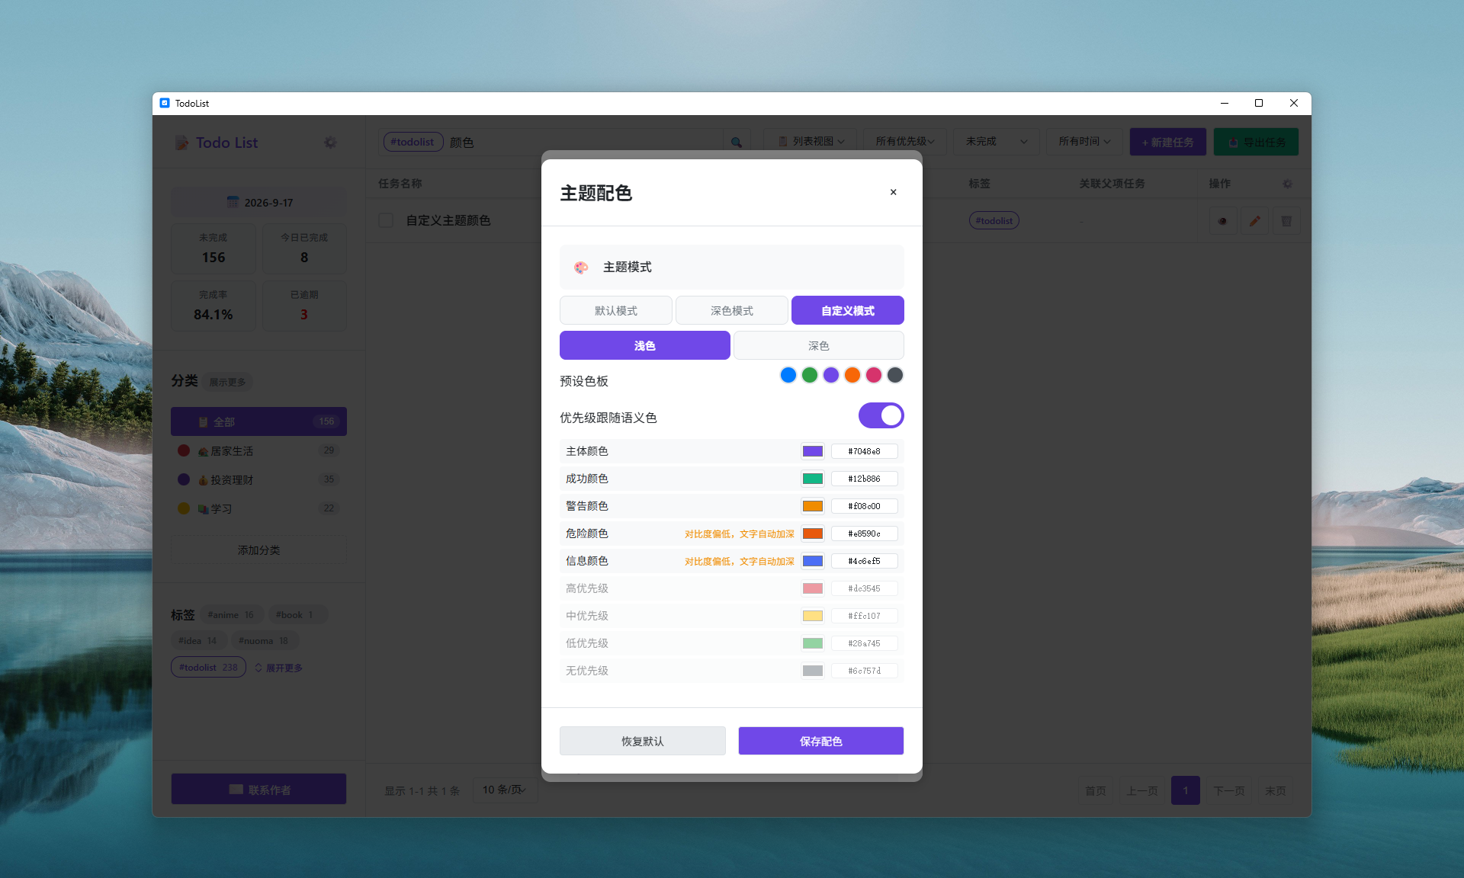The height and width of the screenshot is (878, 1464).
Task: Click 恢复默认 button
Action: (643, 741)
